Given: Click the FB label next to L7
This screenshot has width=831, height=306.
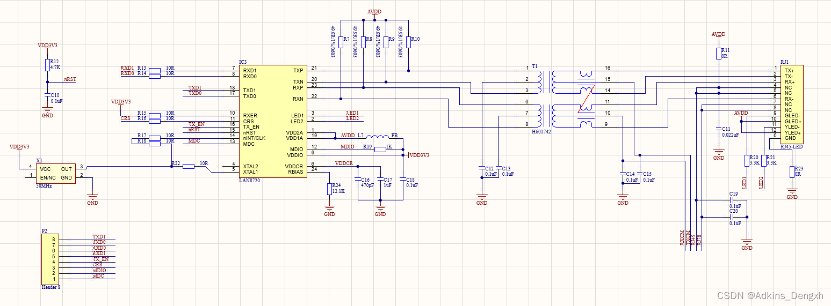Looking at the screenshot, I should coord(395,136).
